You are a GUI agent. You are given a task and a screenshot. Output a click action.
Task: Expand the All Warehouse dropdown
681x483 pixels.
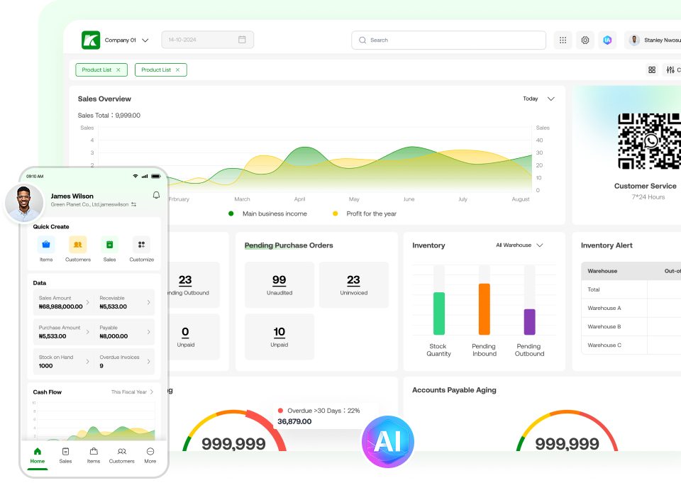(519, 245)
